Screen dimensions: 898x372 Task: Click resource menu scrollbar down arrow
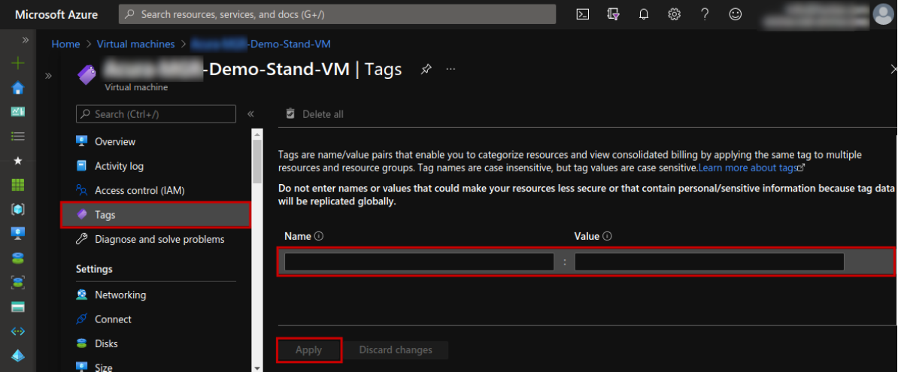[x=257, y=367]
